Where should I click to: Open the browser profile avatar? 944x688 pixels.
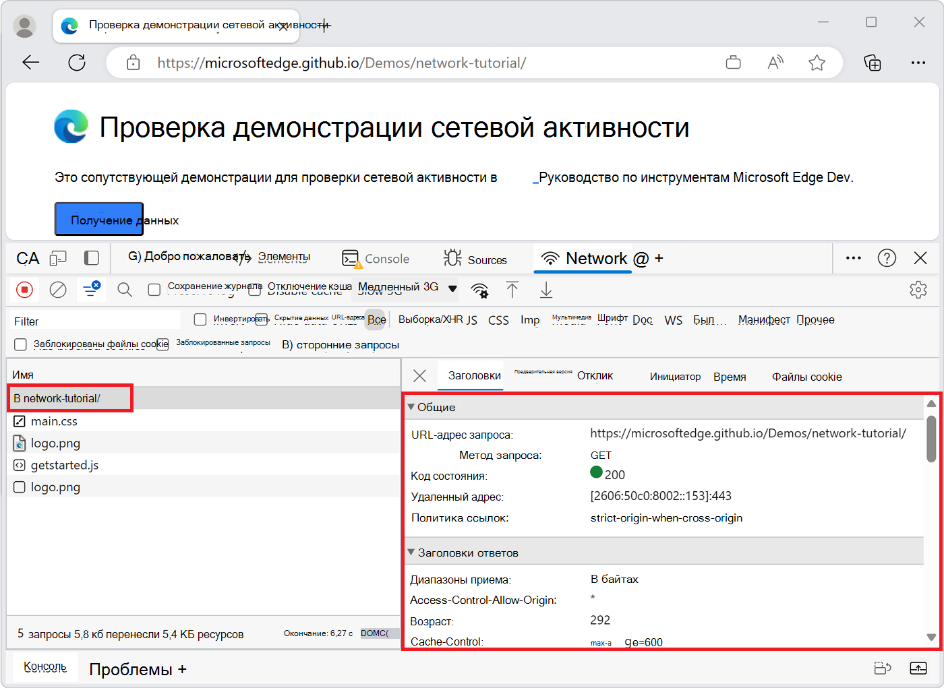[x=25, y=26]
